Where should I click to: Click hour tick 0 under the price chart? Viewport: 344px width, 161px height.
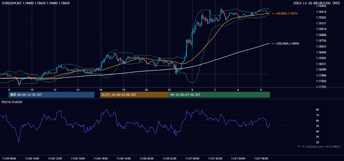point(192,89)
